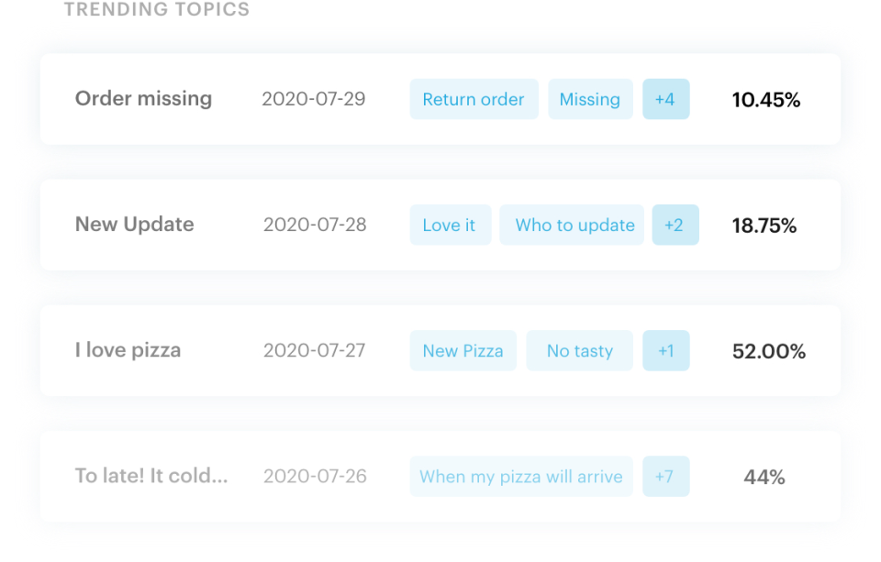Screen dimensions: 881x562
Task: Open the 'New Update' topic
Action: click(x=134, y=225)
